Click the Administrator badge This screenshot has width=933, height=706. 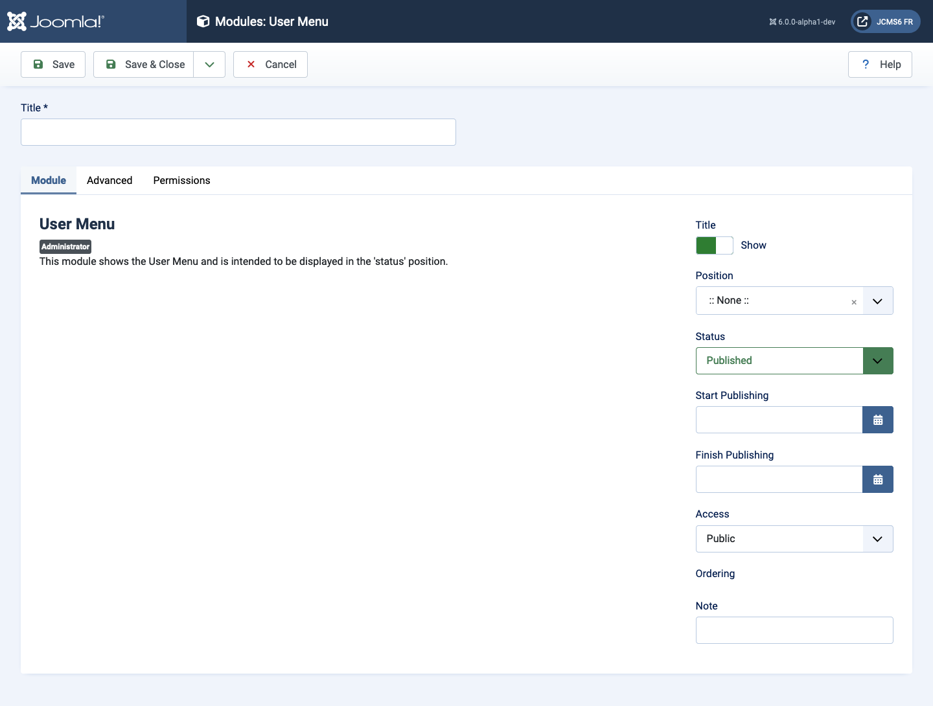click(x=65, y=247)
